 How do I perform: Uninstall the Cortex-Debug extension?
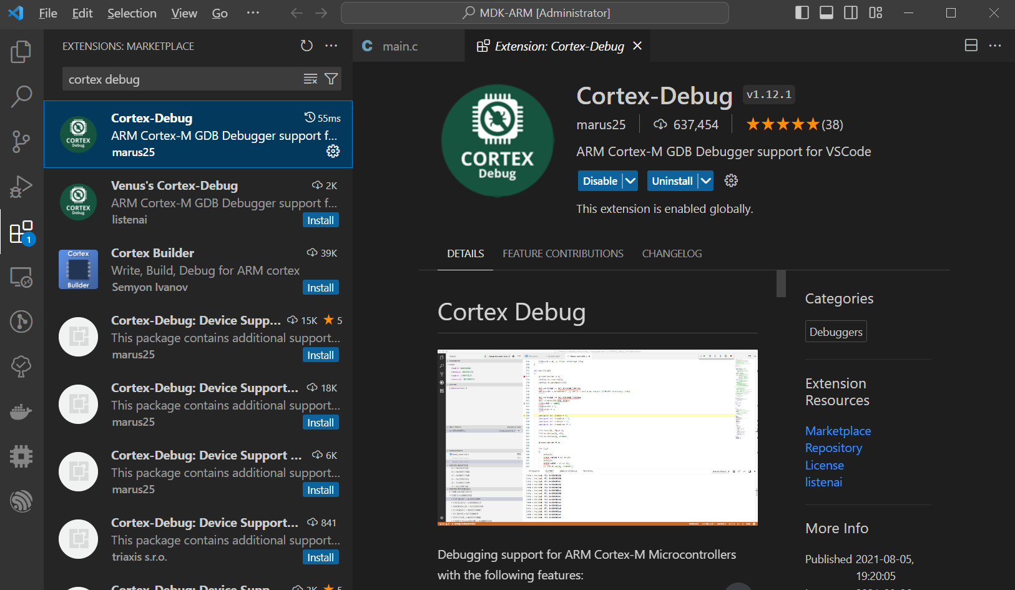click(672, 181)
